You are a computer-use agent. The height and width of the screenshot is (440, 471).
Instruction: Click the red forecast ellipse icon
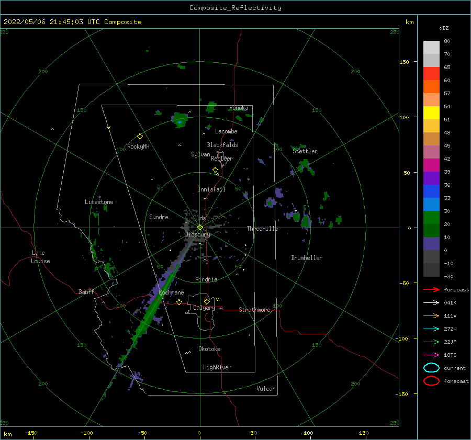(x=431, y=381)
